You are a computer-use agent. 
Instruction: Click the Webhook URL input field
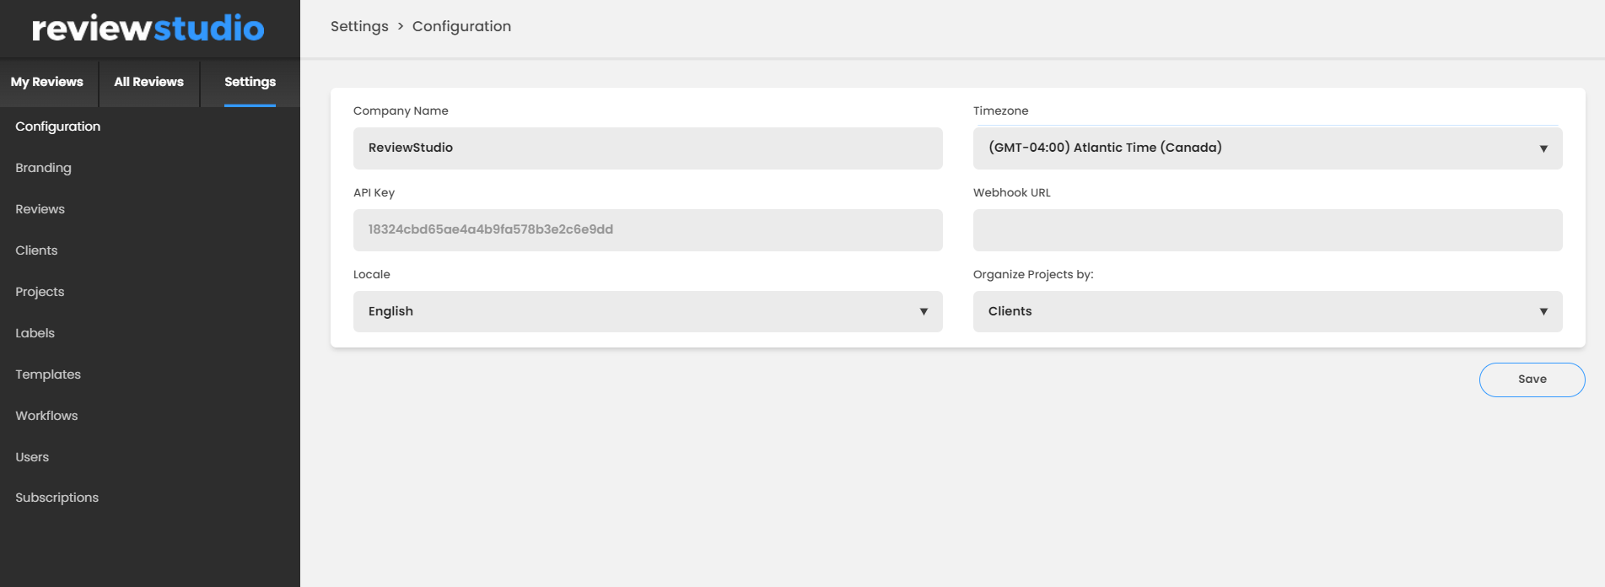tap(1267, 230)
